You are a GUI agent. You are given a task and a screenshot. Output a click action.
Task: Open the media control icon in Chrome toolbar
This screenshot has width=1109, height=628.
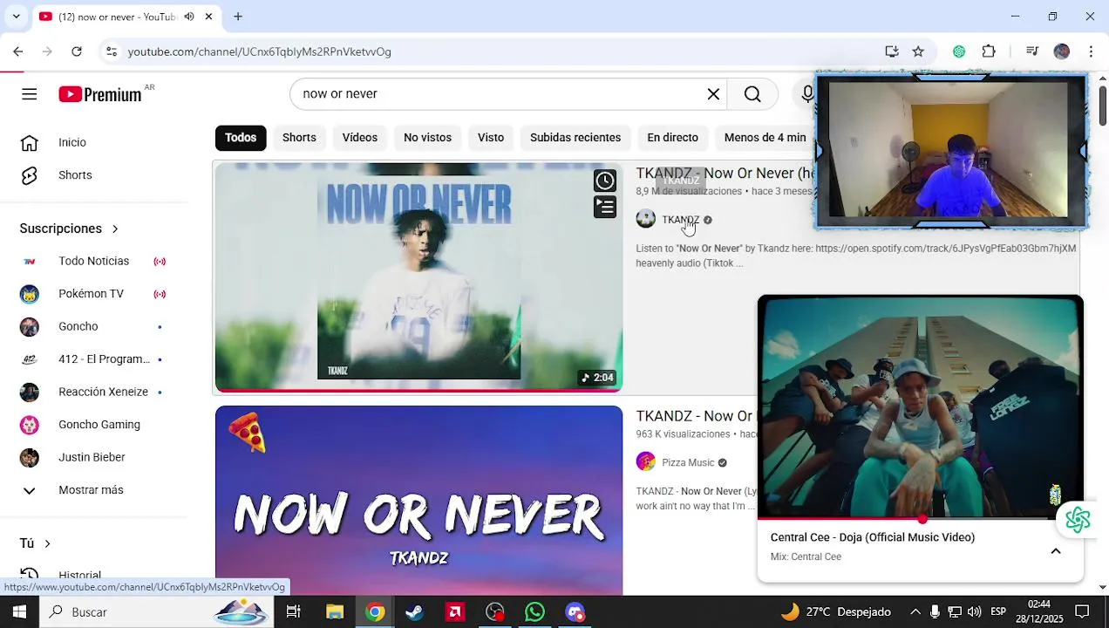pyautogui.click(x=1032, y=51)
